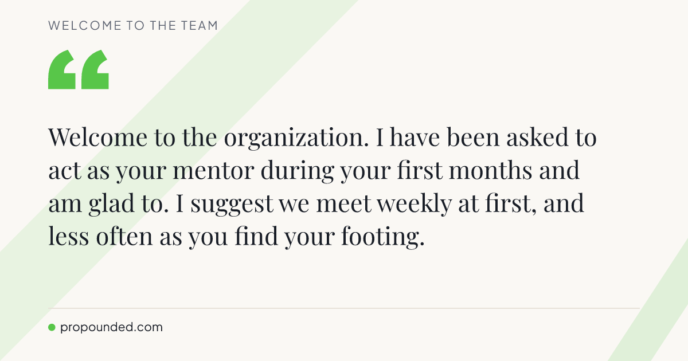Select the words "less often" in the quote
Viewport: 688px width, 361px height.
(107, 238)
